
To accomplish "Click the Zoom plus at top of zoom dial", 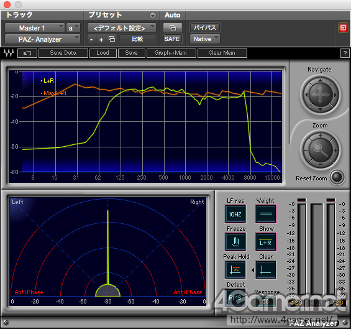I will 321,136.
